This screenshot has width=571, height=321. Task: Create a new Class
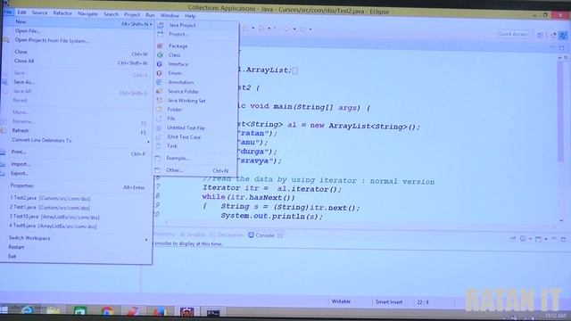tap(174, 55)
